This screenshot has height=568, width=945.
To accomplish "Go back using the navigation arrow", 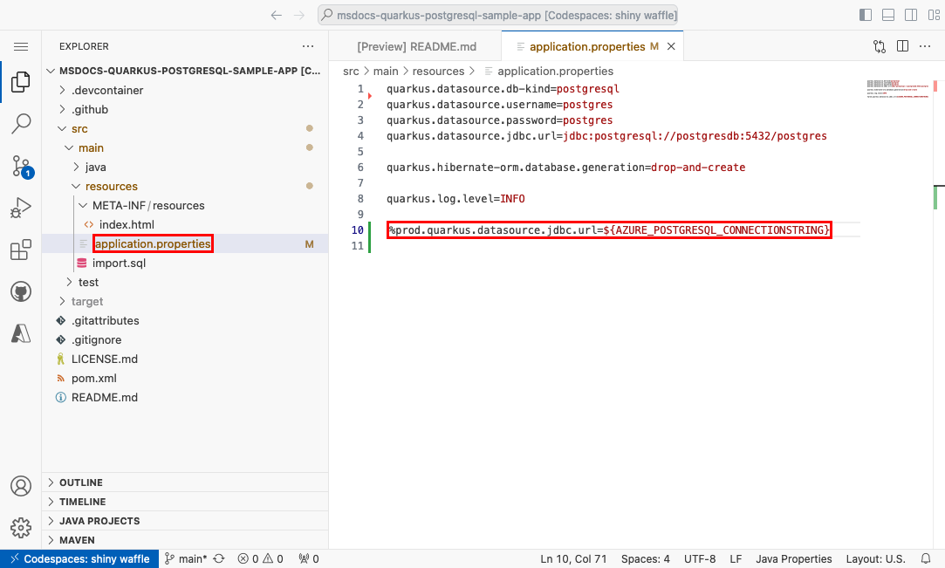I will coord(276,15).
